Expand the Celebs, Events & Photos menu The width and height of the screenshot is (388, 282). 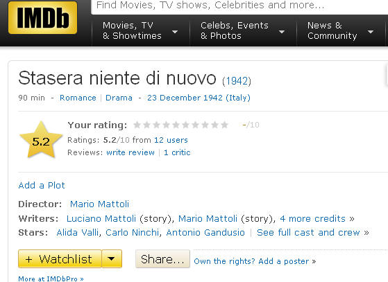242,30
